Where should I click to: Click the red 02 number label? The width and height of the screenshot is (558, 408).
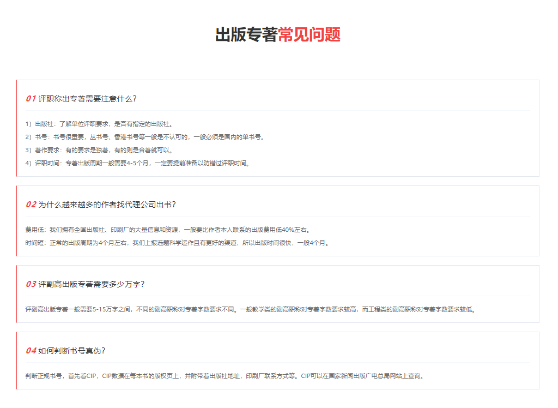(31, 205)
